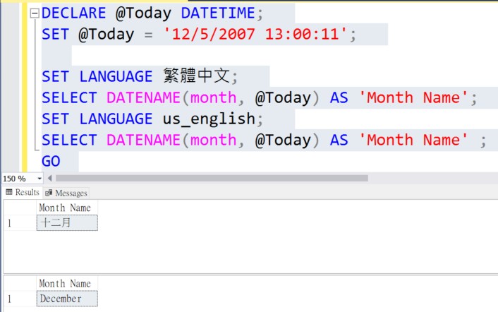Screen dimensions: 498x312
Task: Click the us_english language name
Action: pyautogui.click(x=209, y=119)
